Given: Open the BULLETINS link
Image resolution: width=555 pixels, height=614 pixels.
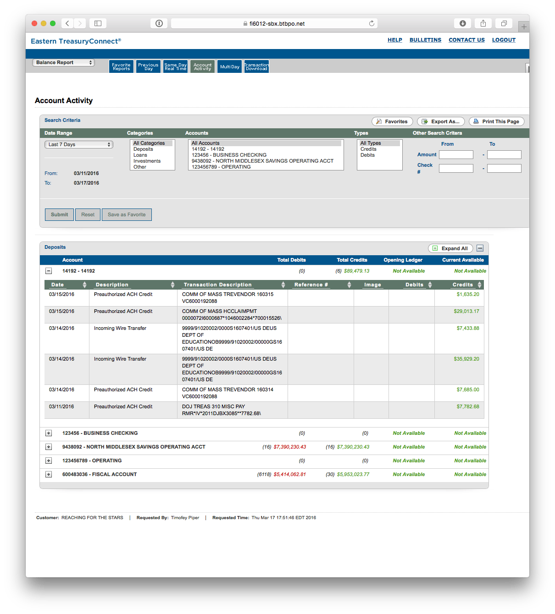Looking at the screenshot, I should point(425,40).
